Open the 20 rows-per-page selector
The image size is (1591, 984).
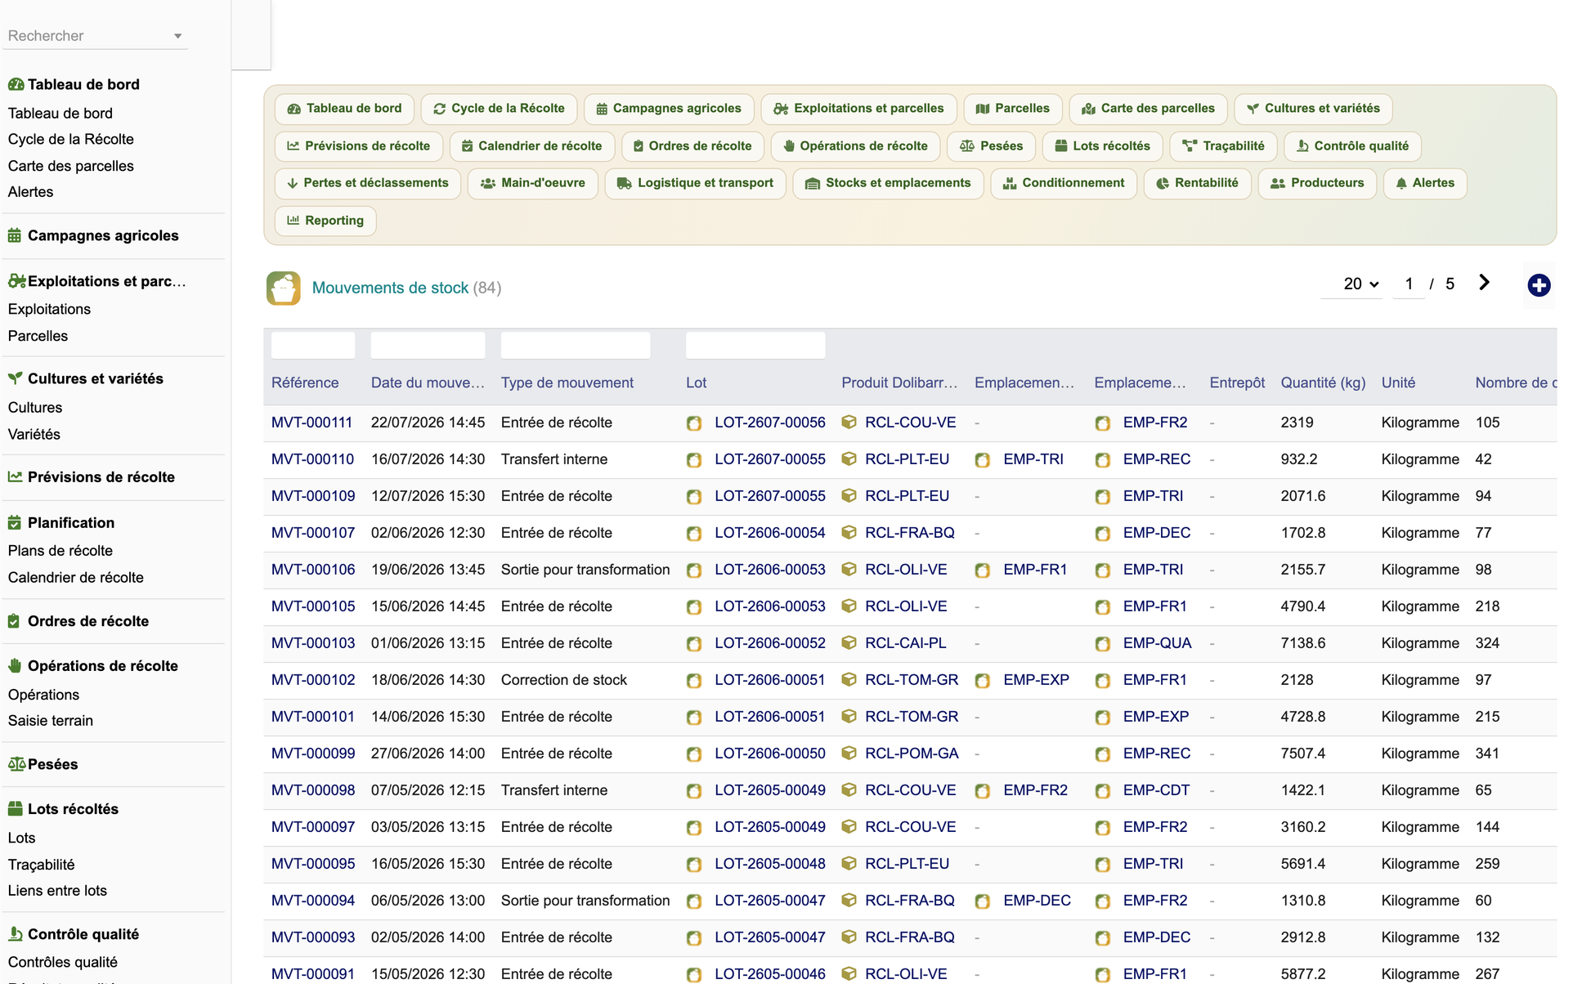(1360, 284)
